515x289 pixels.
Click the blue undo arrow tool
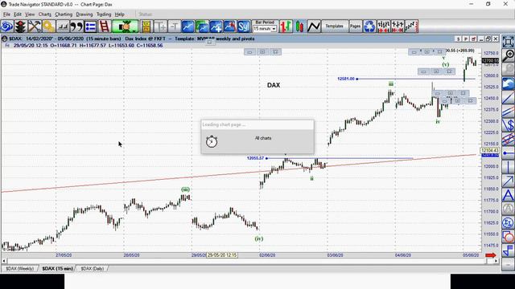coord(508,83)
